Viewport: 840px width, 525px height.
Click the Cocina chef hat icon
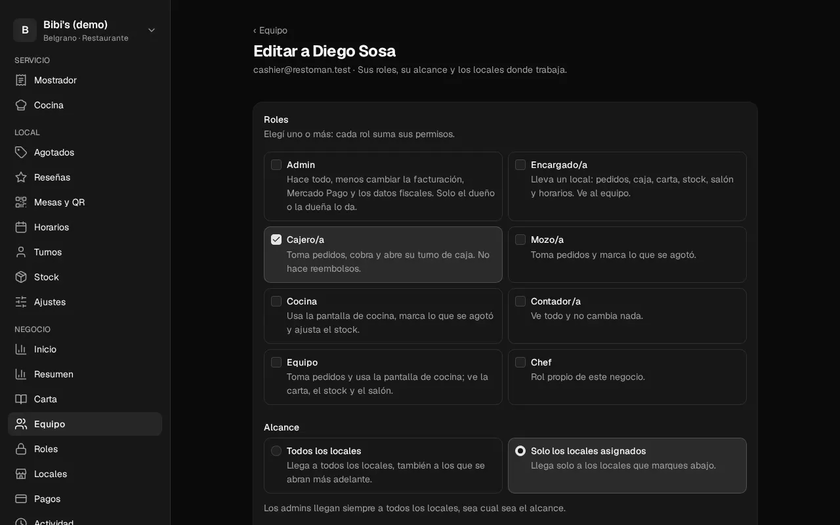[x=21, y=105]
